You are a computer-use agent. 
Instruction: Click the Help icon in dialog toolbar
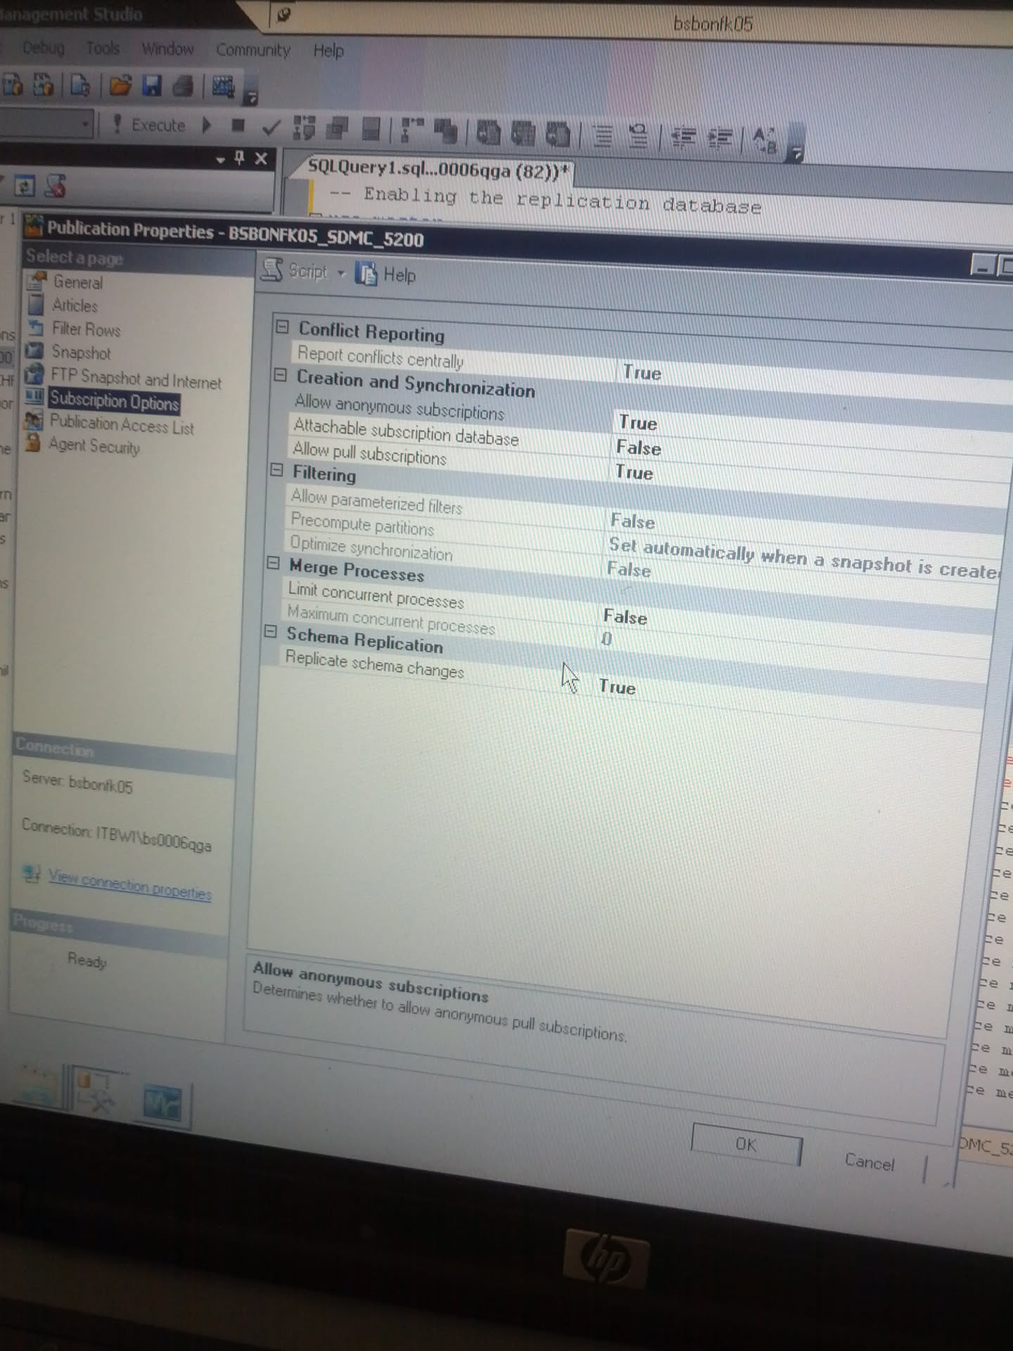click(366, 274)
